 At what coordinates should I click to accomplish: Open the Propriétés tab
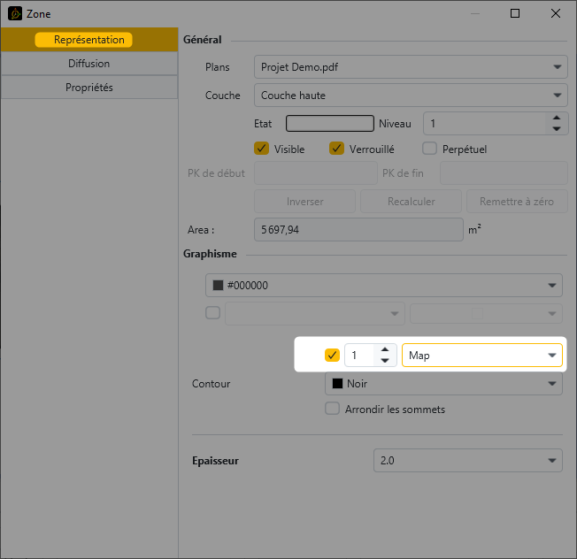pyautogui.click(x=88, y=88)
